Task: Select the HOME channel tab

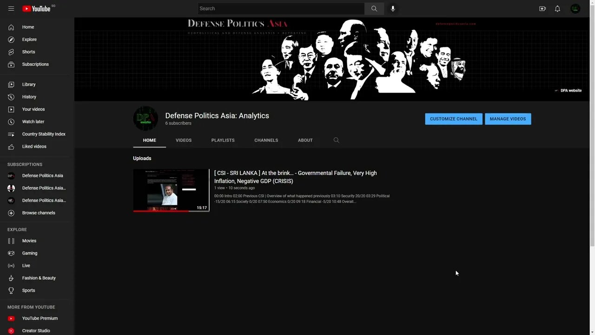Action: 149,140
